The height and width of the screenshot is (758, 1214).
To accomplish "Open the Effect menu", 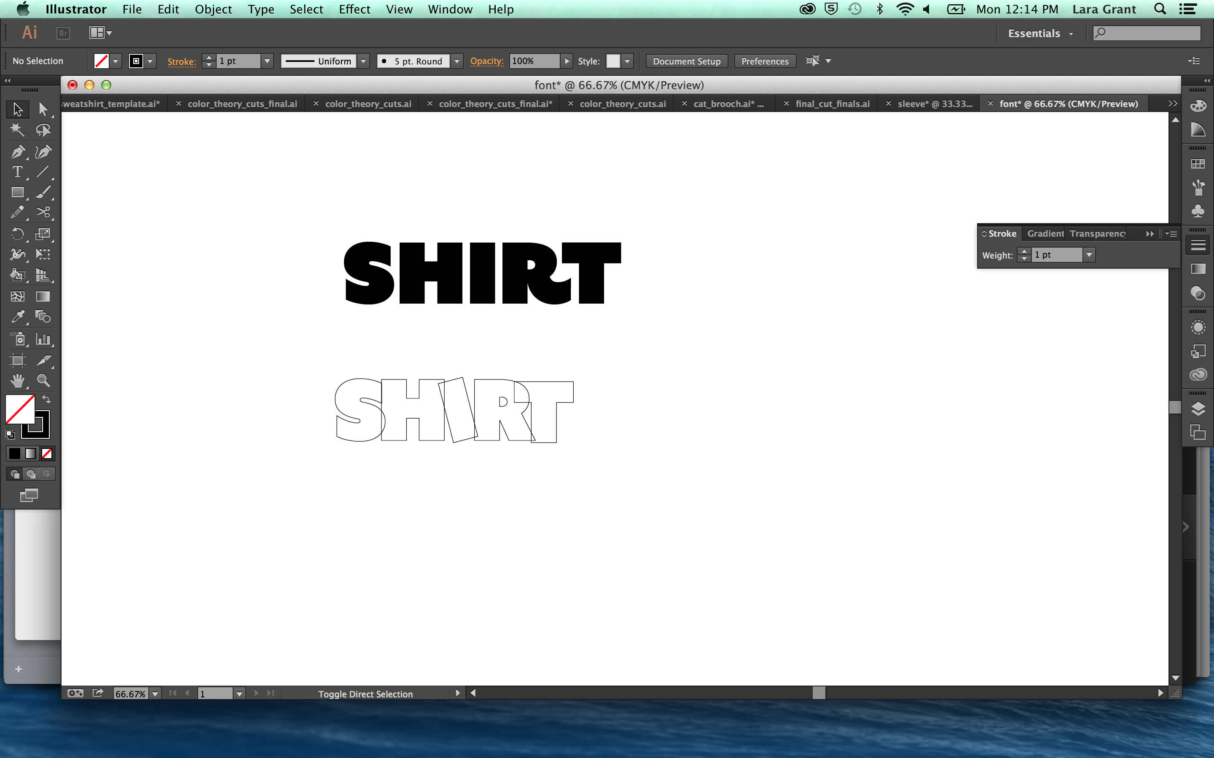I will [354, 9].
